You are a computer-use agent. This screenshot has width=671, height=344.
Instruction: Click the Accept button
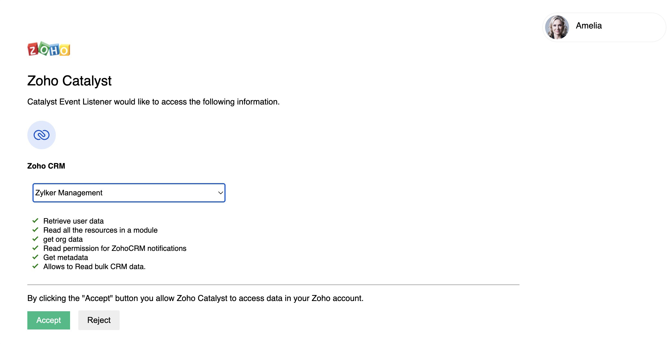48,320
